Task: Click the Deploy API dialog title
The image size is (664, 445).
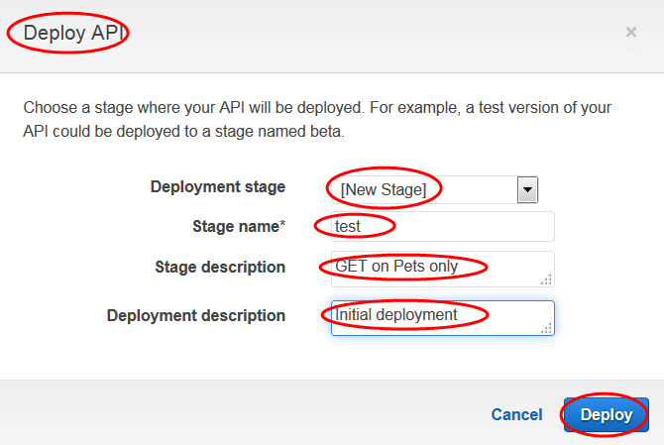Action: pyautogui.click(x=69, y=33)
